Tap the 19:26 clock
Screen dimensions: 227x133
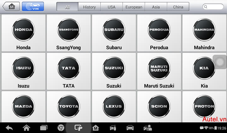click(x=222, y=128)
